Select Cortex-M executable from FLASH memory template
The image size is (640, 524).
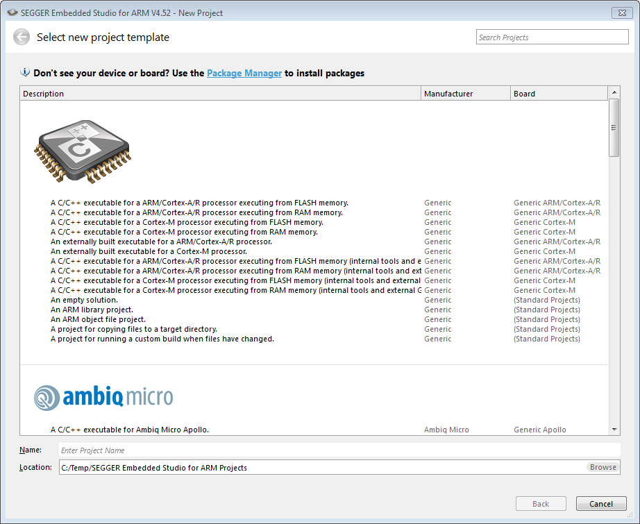point(187,222)
